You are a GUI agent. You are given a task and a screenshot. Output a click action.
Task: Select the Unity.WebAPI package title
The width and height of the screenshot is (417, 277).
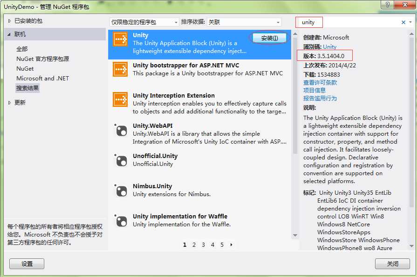153,126
